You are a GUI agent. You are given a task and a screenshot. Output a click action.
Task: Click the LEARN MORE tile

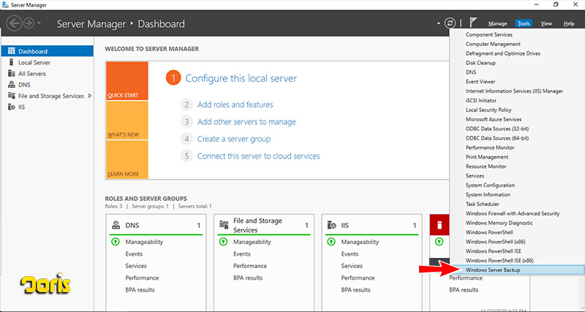pos(127,159)
